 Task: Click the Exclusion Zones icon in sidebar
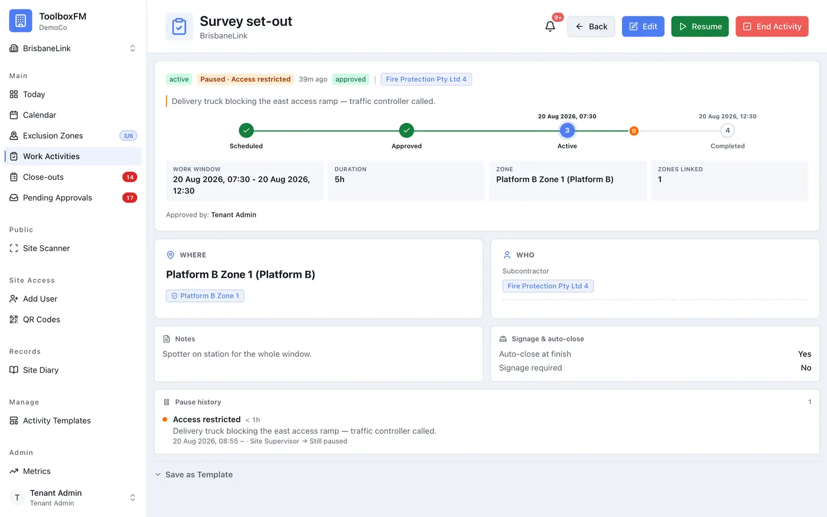[14, 136]
